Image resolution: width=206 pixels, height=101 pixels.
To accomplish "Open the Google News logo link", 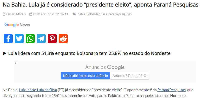I will [x=17, y=25].
